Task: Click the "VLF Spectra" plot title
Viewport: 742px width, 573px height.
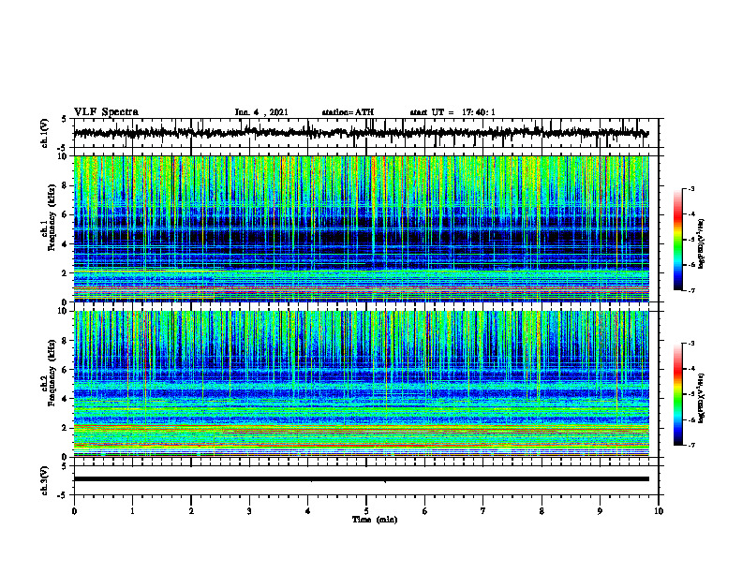Action: (106, 112)
